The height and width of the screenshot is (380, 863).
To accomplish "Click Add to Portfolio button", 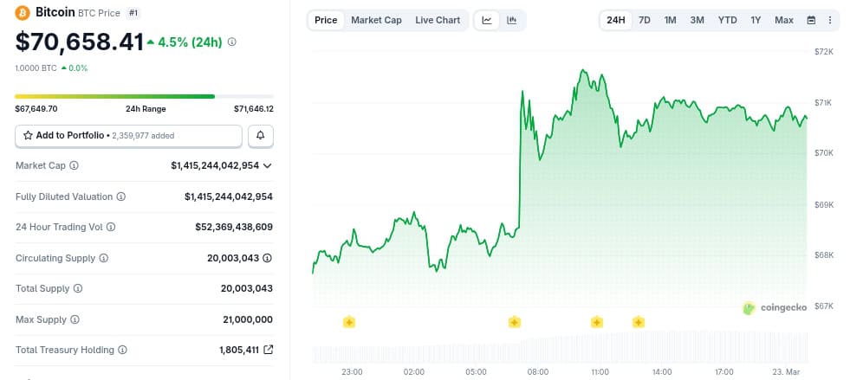I will point(128,136).
